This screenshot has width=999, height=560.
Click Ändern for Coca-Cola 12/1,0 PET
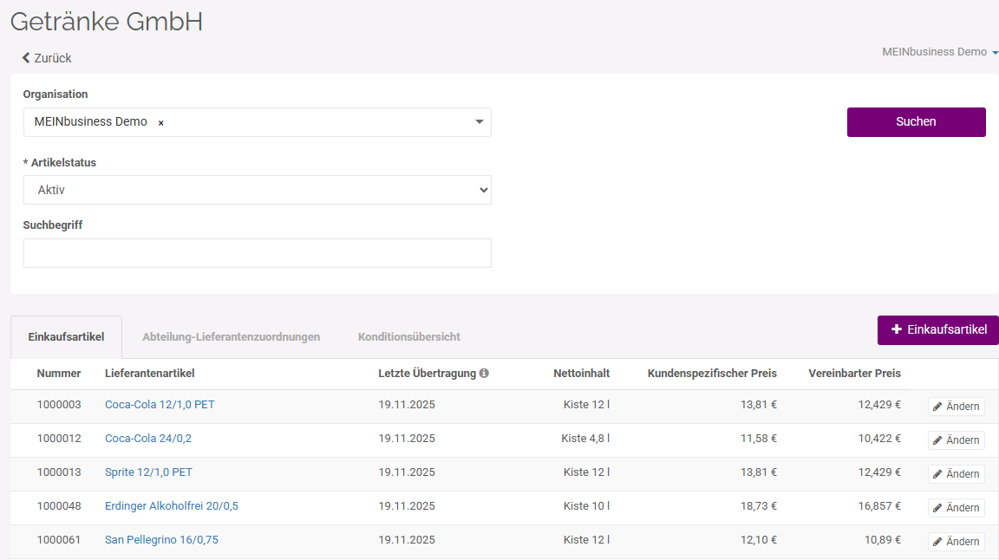(957, 407)
